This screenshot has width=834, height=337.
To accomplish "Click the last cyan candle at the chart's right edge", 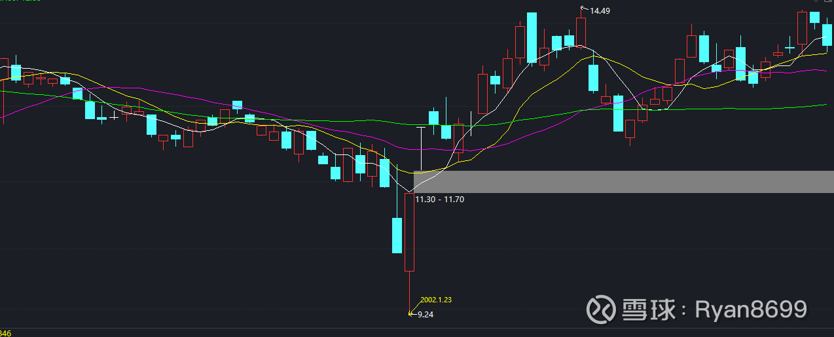I will pyautogui.click(x=827, y=34).
